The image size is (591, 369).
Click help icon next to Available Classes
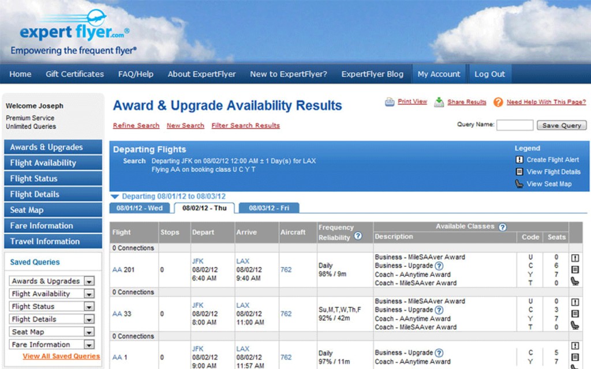tap(502, 227)
